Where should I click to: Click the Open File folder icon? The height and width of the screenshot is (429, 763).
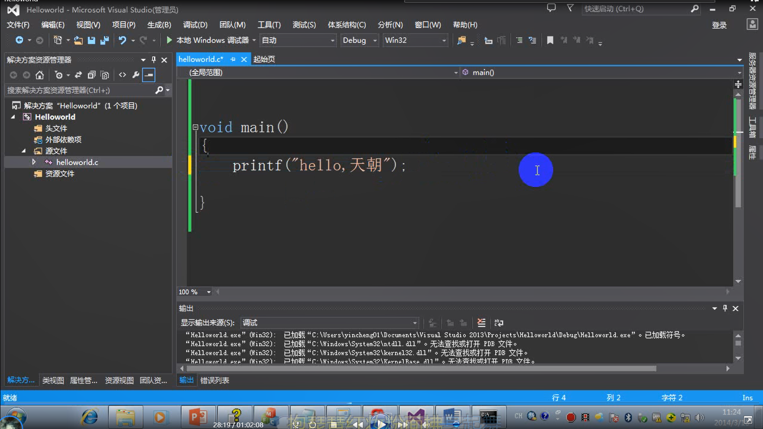pyautogui.click(x=78, y=40)
